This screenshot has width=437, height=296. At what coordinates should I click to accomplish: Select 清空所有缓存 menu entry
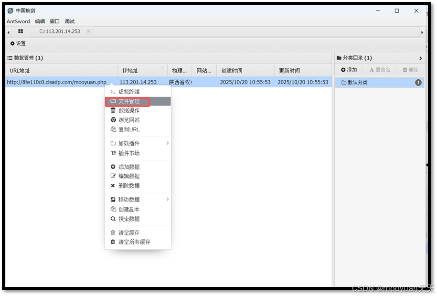(138, 242)
